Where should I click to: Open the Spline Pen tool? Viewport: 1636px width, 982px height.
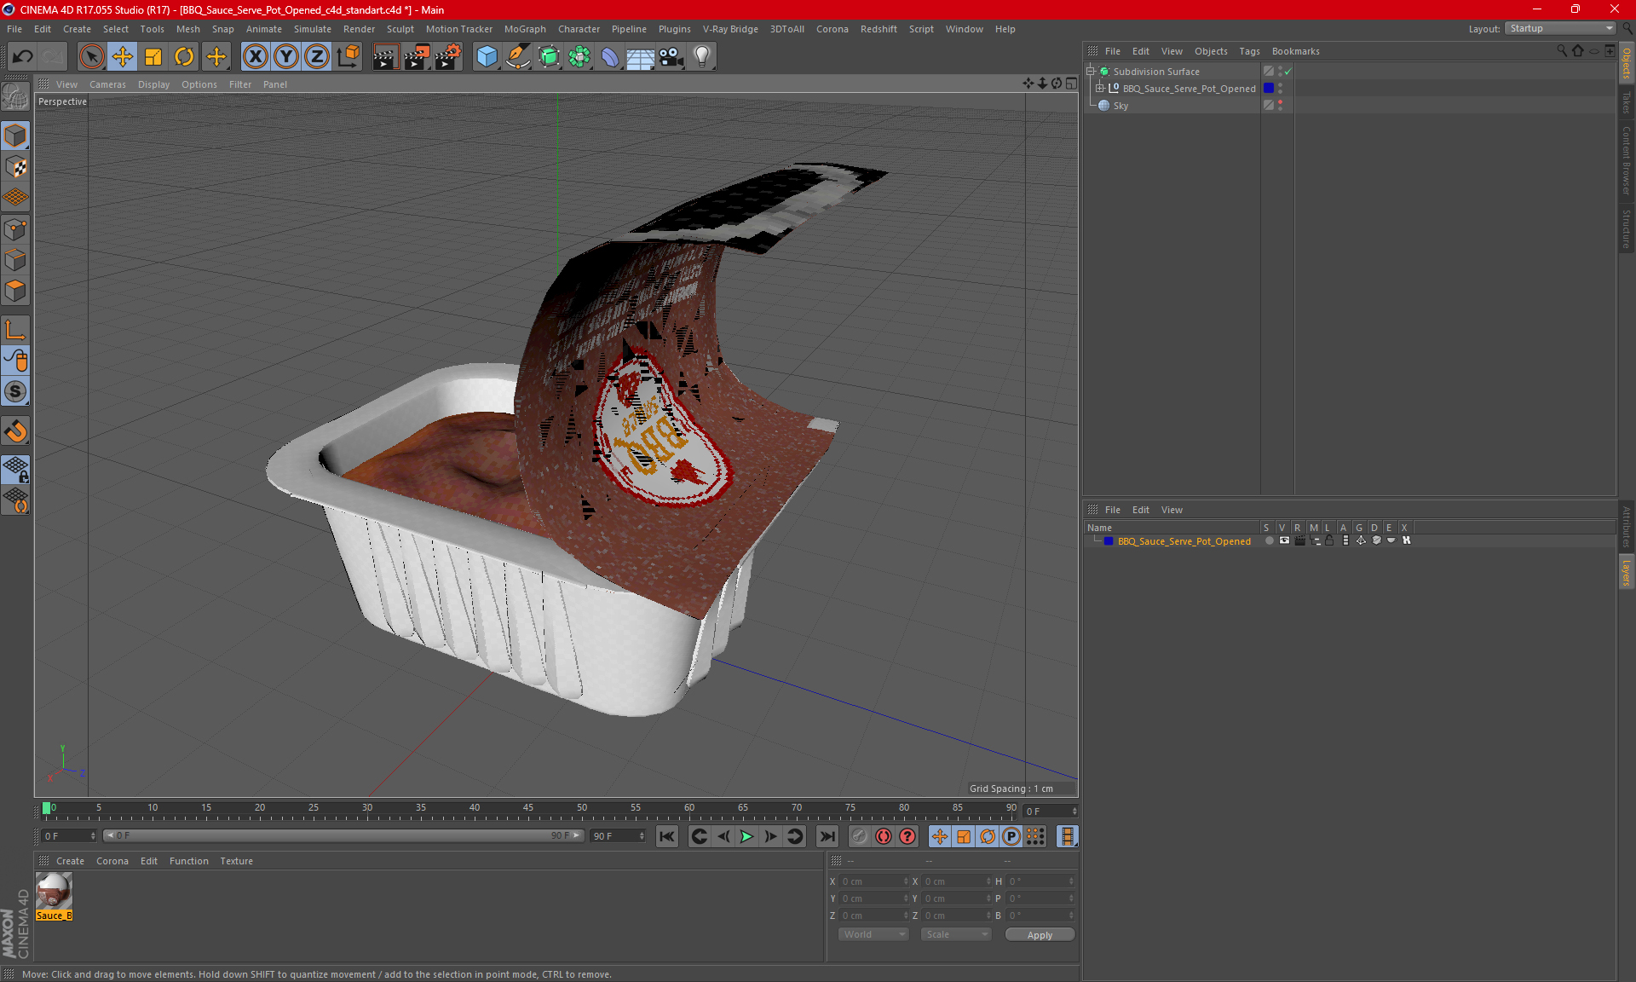(517, 56)
